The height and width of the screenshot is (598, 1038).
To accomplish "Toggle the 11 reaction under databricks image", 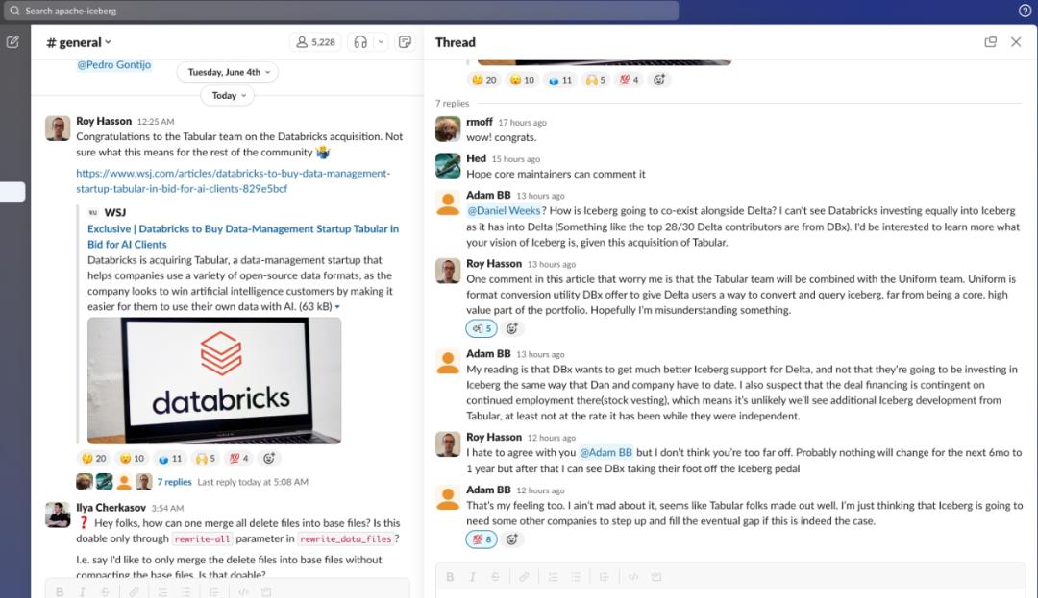I will 170,458.
